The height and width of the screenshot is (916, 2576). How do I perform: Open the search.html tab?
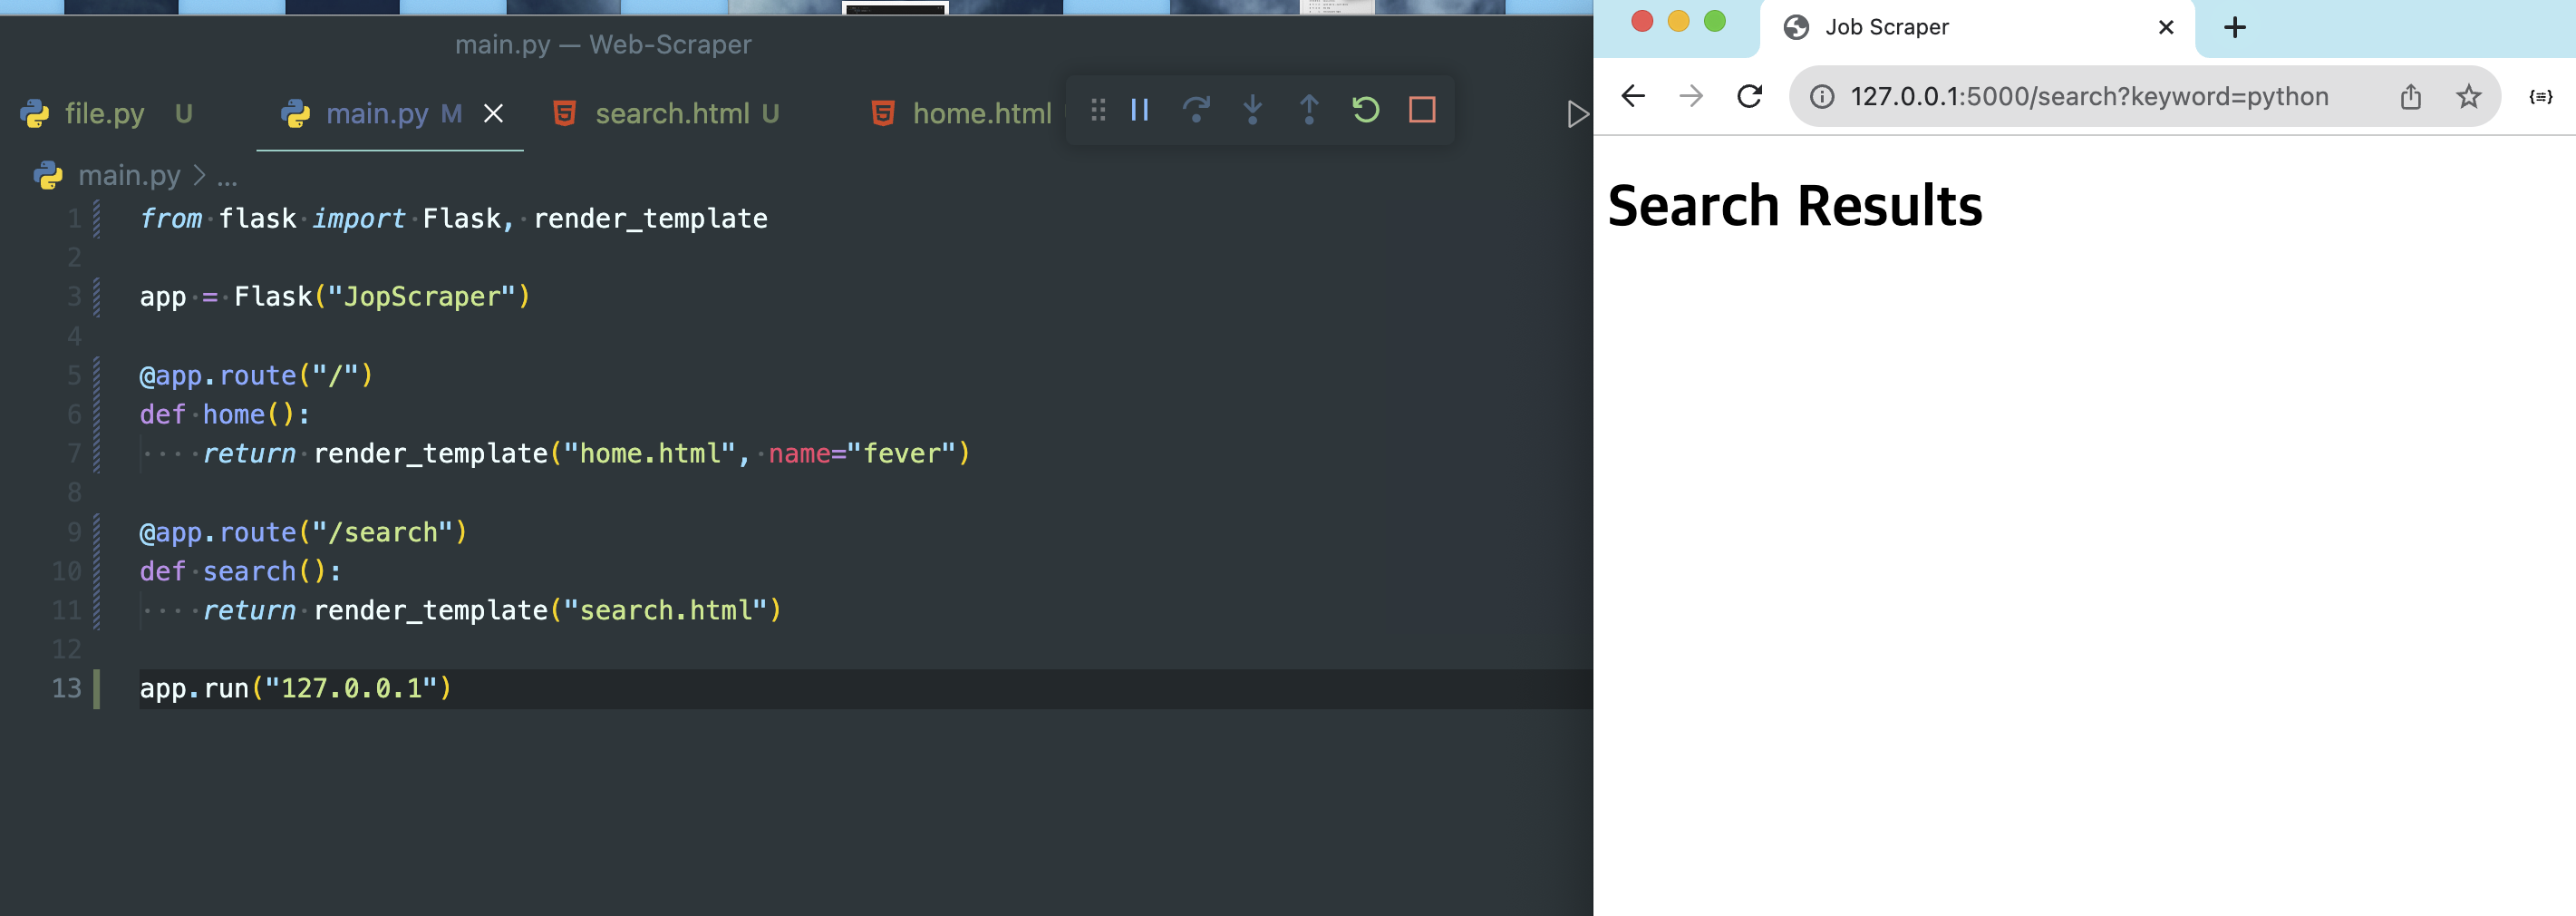coord(666,114)
